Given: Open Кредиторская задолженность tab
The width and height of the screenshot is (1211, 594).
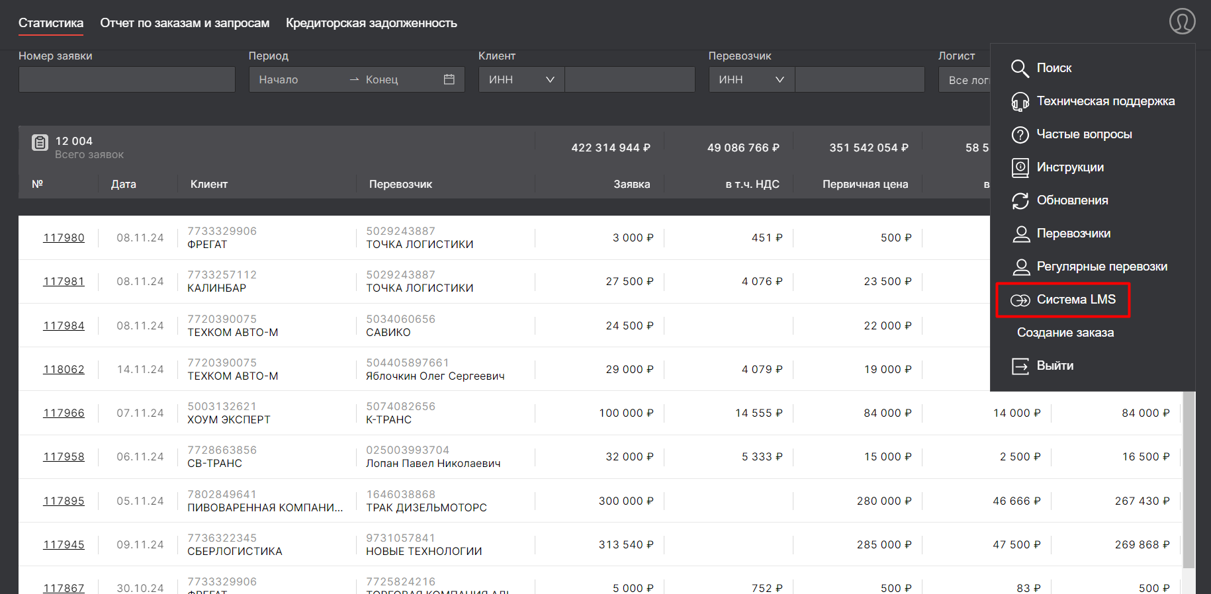Looking at the screenshot, I should [x=371, y=22].
